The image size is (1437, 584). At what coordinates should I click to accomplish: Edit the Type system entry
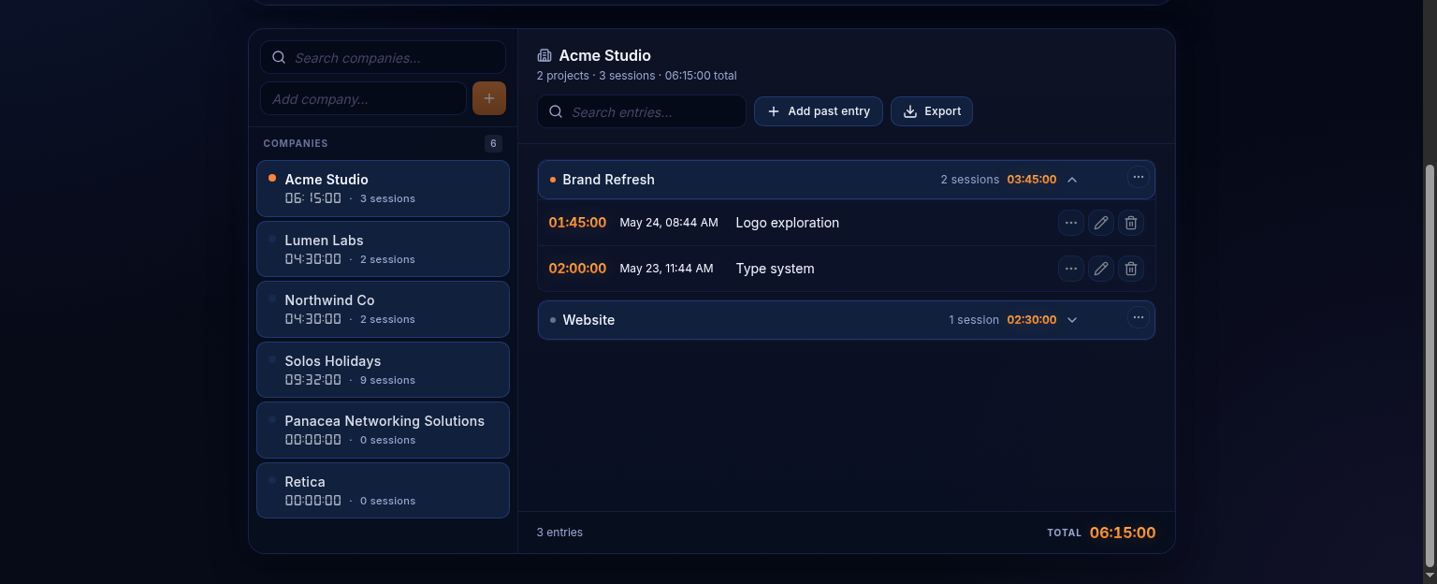pyautogui.click(x=1101, y=269)
